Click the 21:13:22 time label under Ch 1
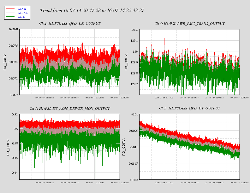The height and width of the screenshot is (193, 250). pos(45,183)
